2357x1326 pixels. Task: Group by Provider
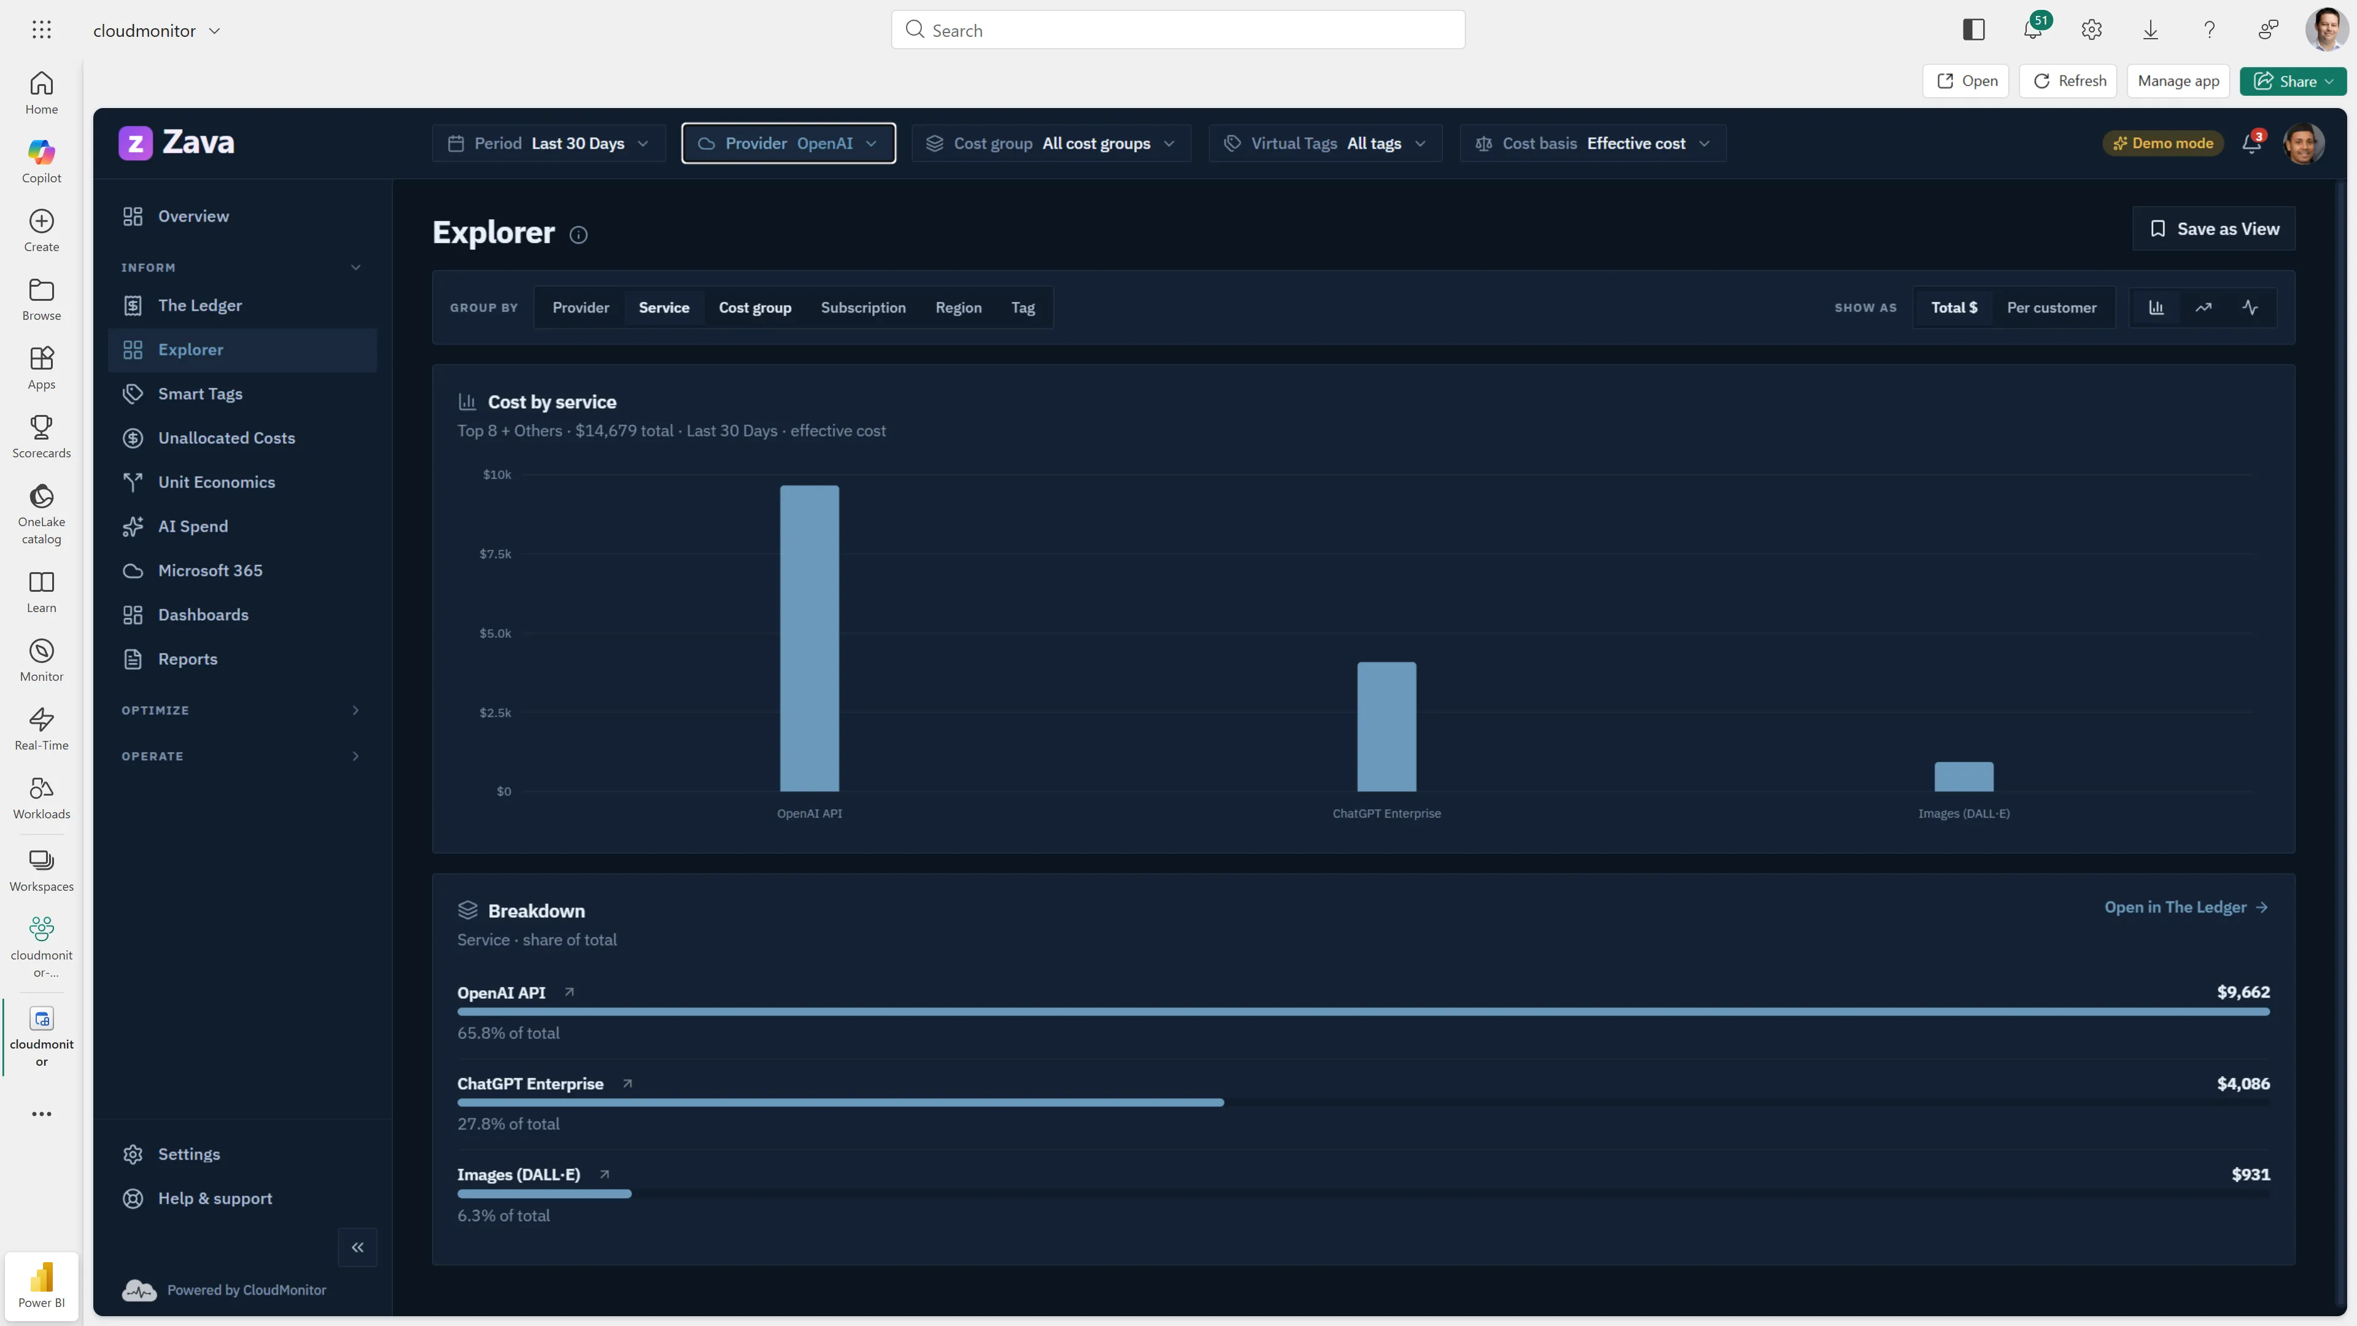(x=580, y=308)
